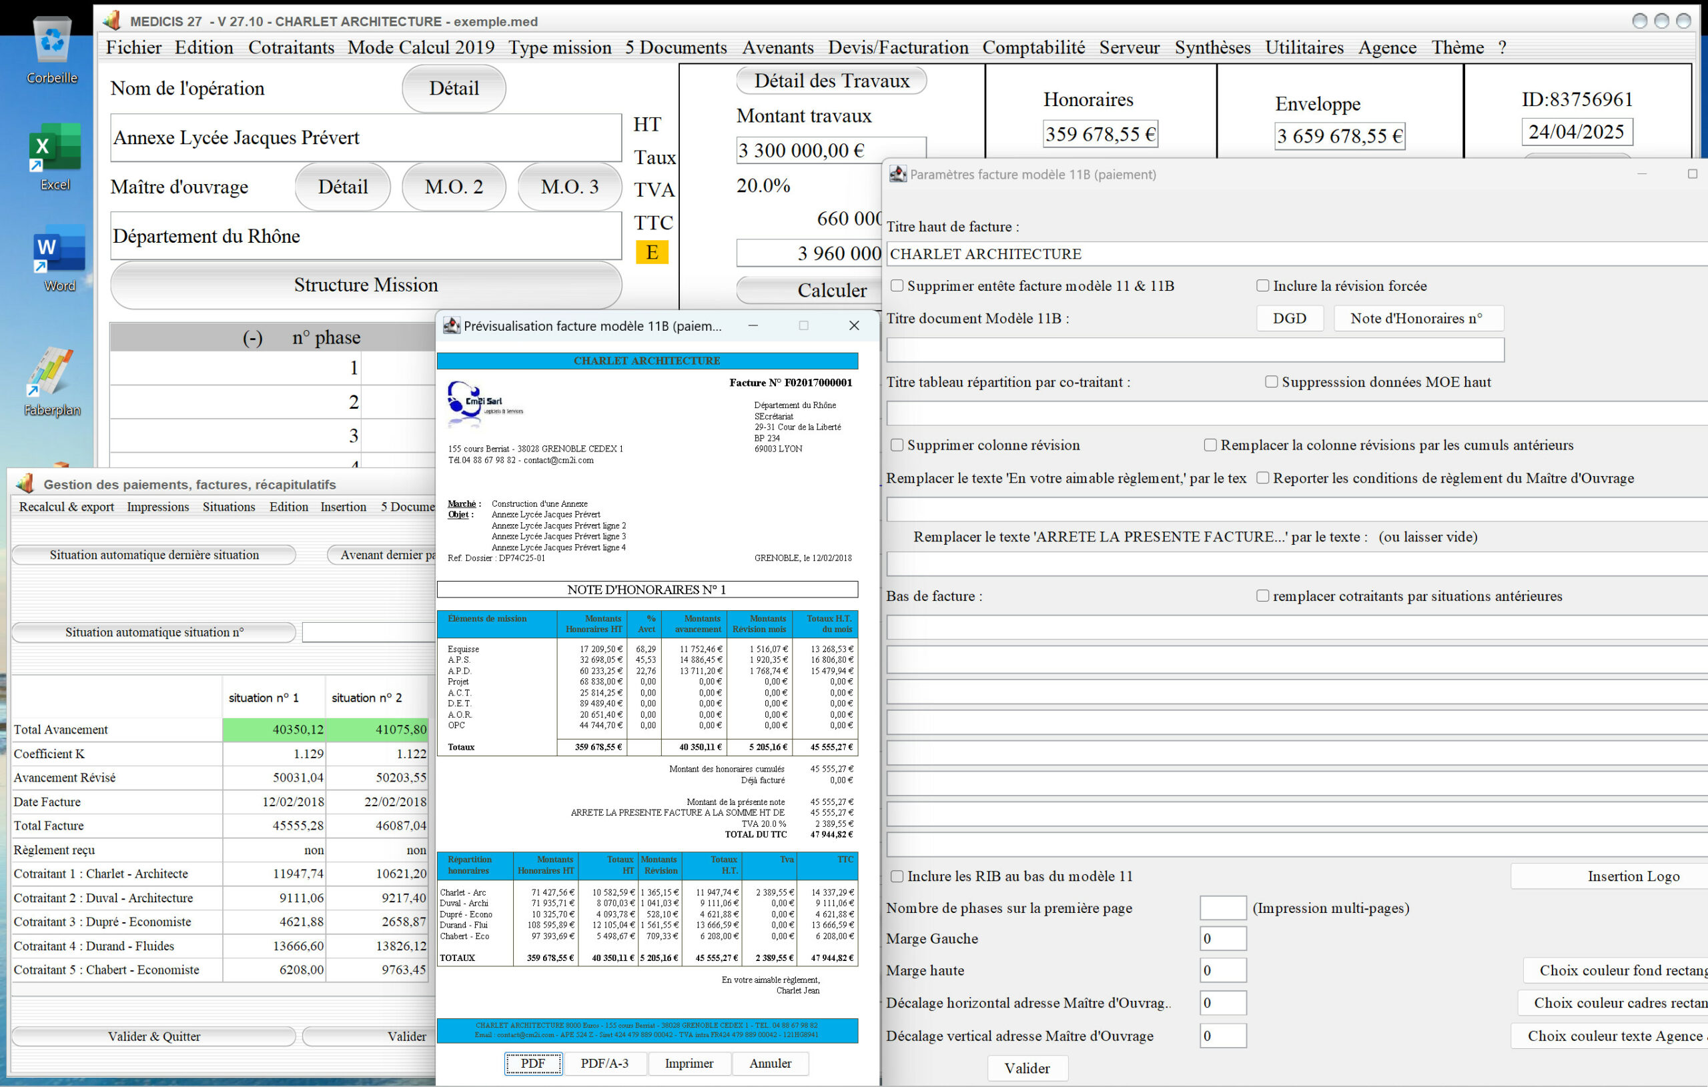Image resolution: width=1708 pixels, height=1087 pixels.
Task: Click the 40350,12 Total Avancement cell
Action: point(274,730)
